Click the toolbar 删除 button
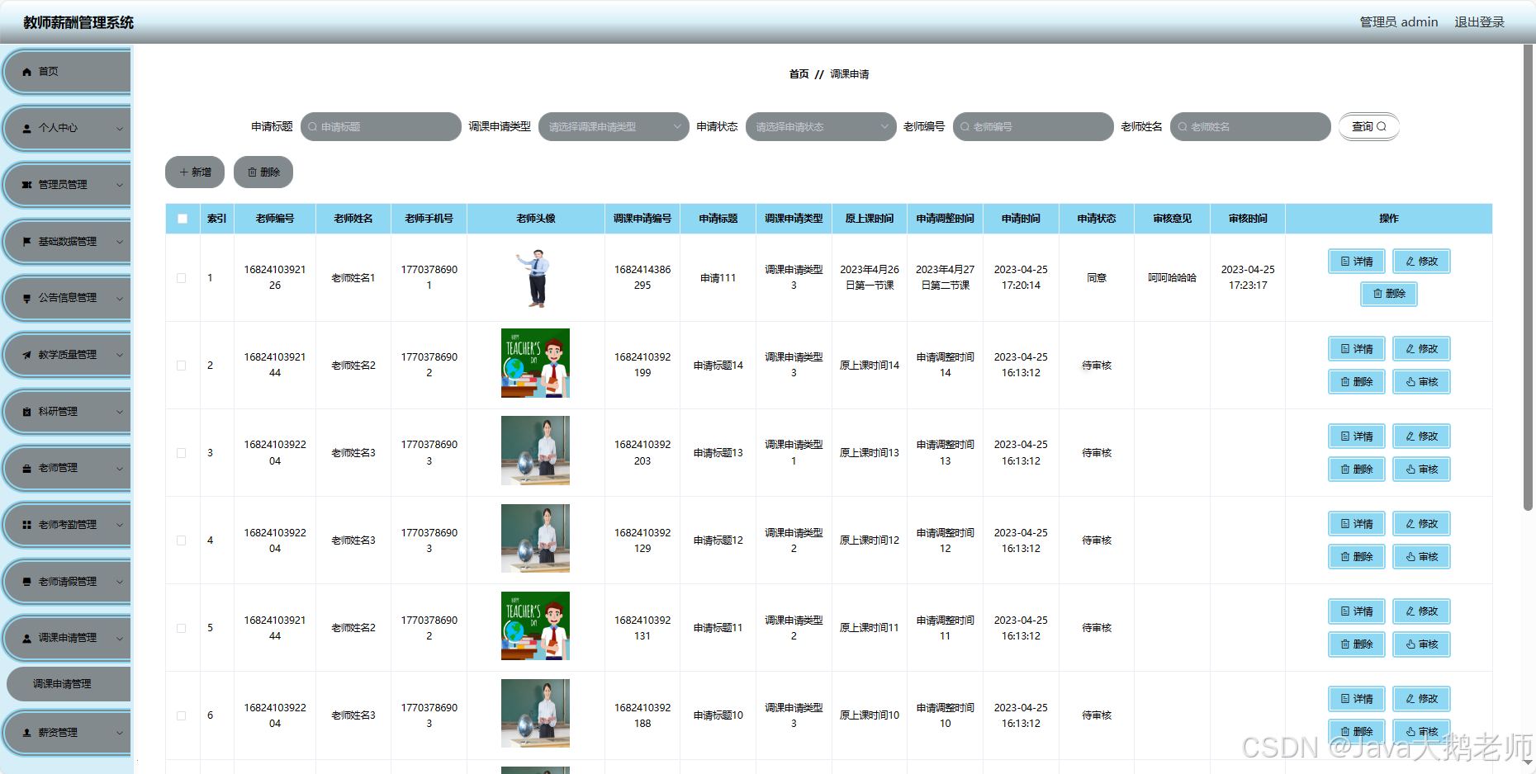1536x774 pixels. coord(263,172)
